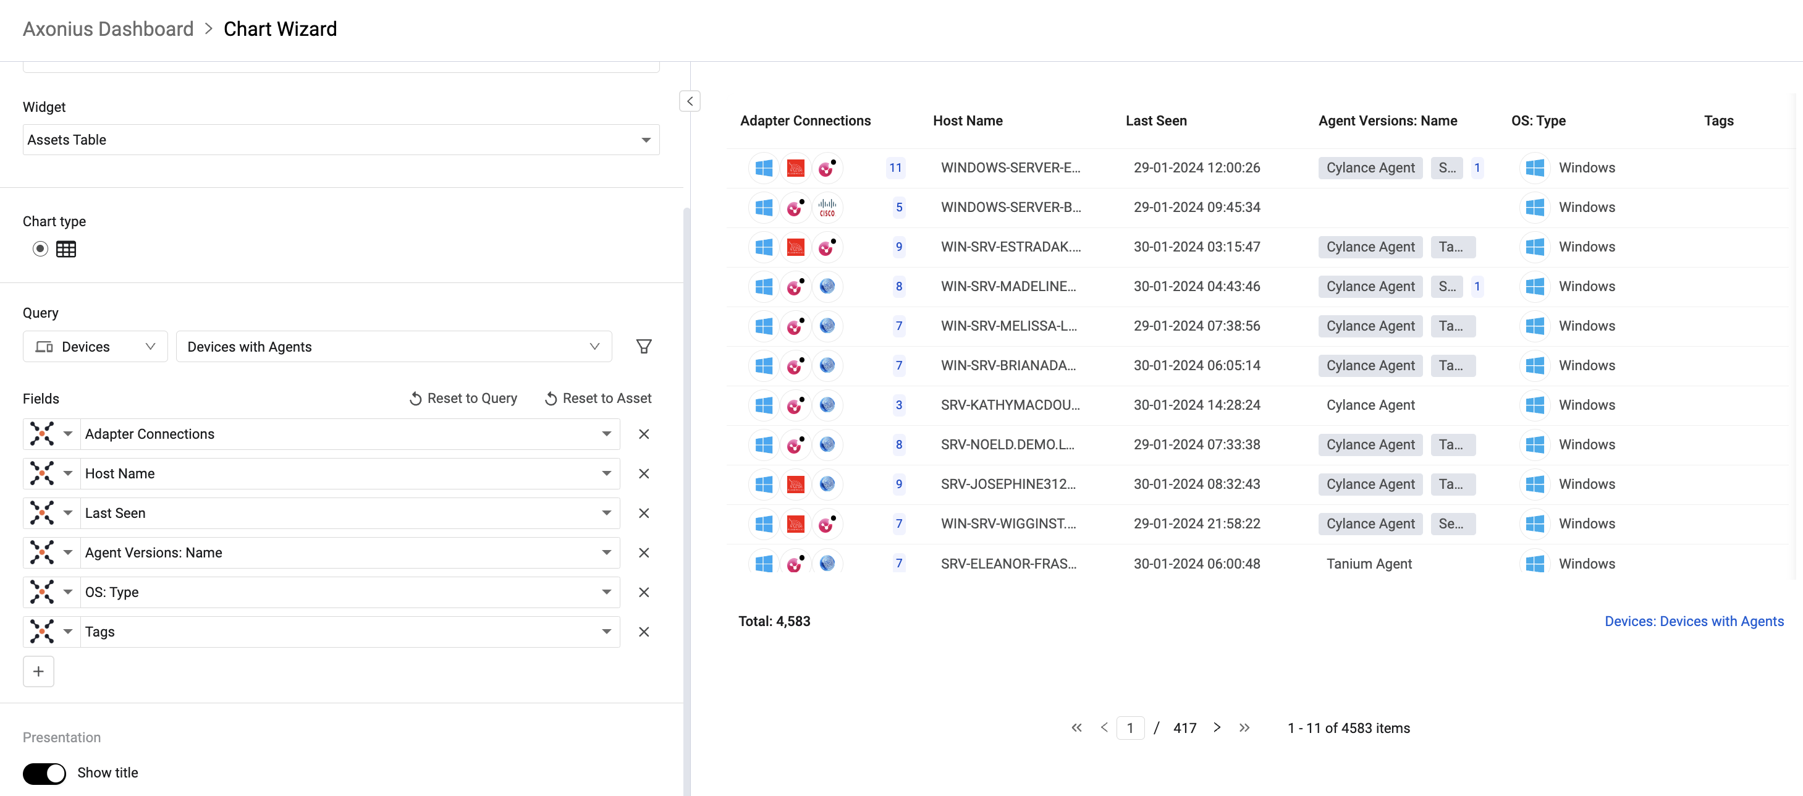This screenshot has width=1803, height=796.
Task: Add a new field with plus icon
Action: (x=38, y=671)
